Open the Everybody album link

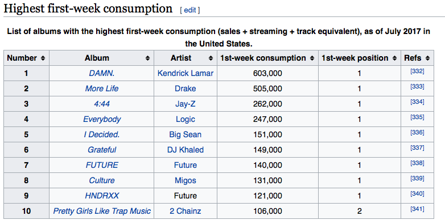coord(102,119)
